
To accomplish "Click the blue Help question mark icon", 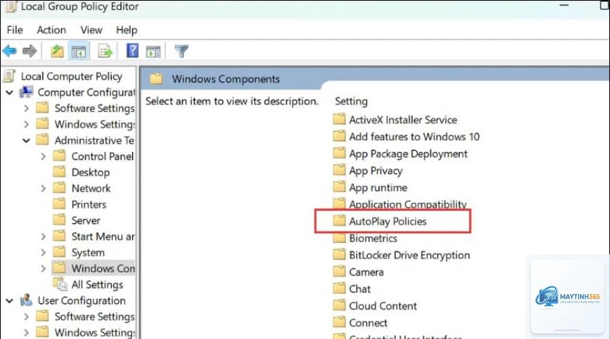I will (132, 51).
